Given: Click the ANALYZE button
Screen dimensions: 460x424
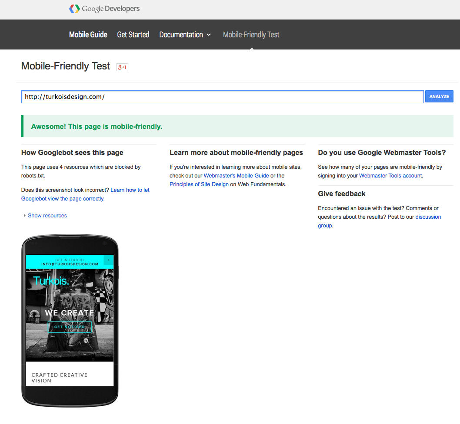Looking at the screenshot, I should [x=439, y=96].
